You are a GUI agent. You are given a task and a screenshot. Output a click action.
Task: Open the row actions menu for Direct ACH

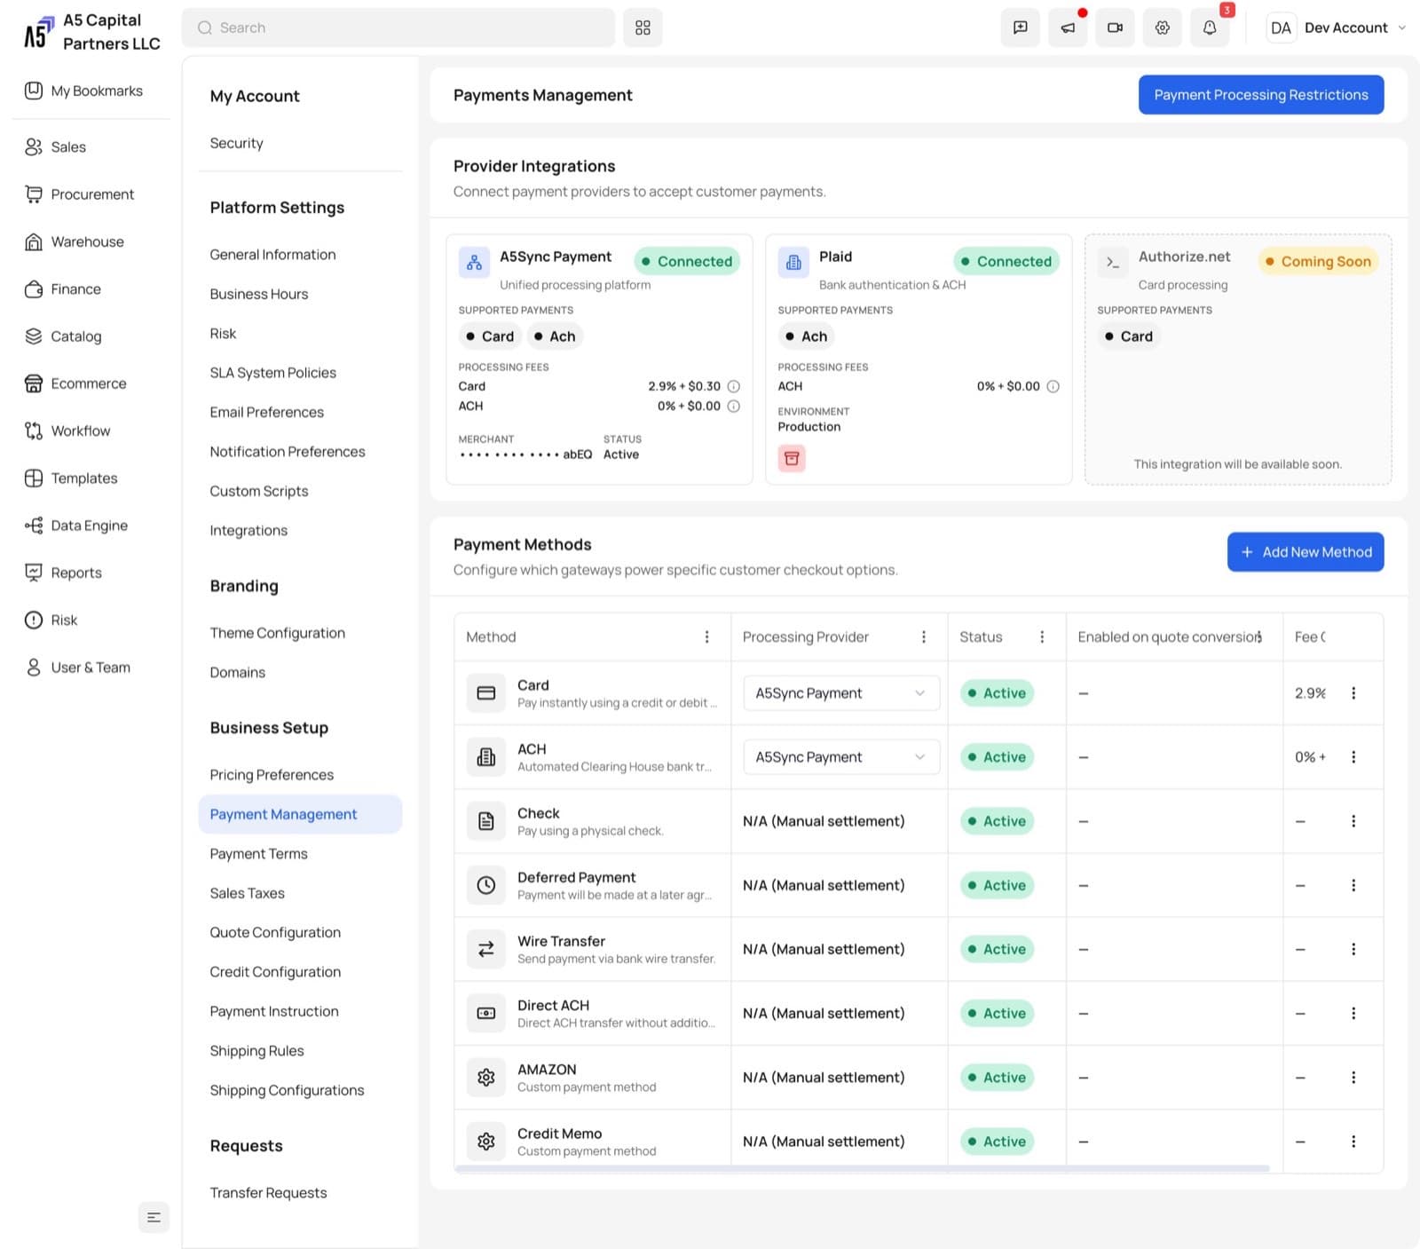(1353, 1013)
